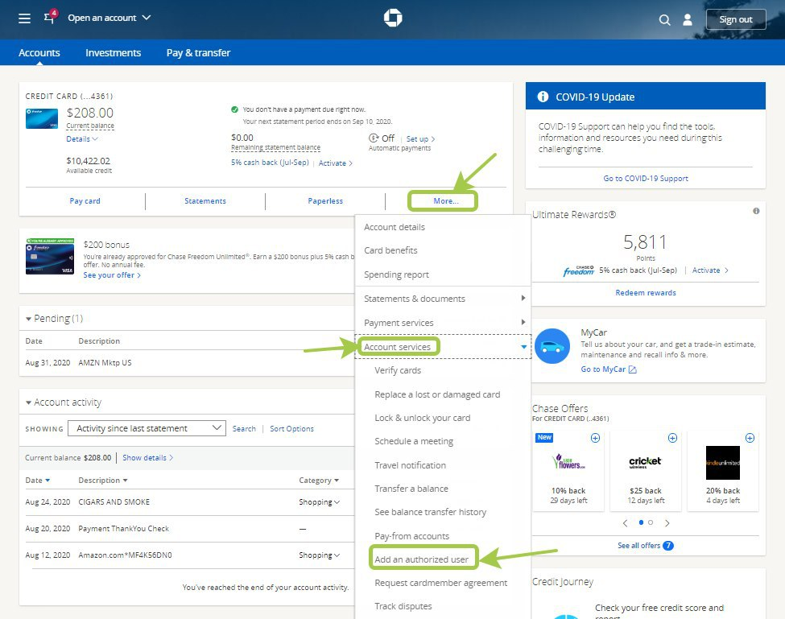Open the More... options link
The image size is (785, 619).
pos(445,201)
